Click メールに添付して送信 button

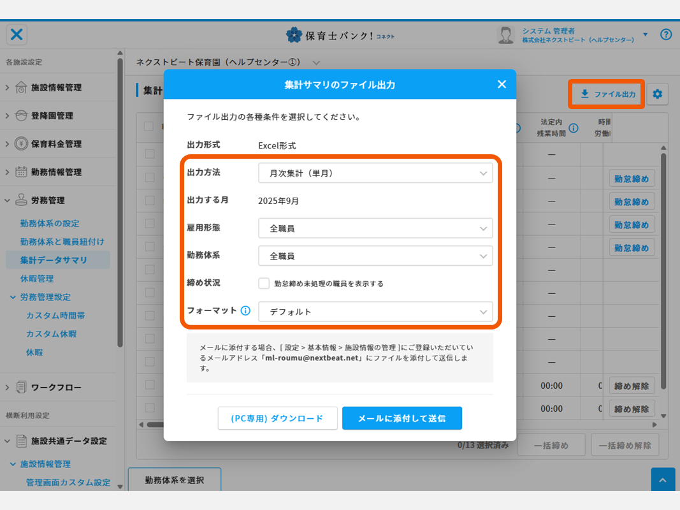click(401, 418)
